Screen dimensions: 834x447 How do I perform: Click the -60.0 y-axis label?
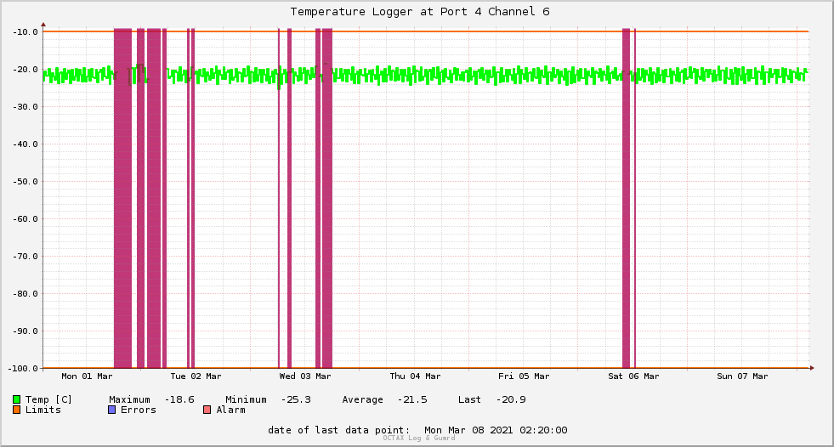click(25, 219)
